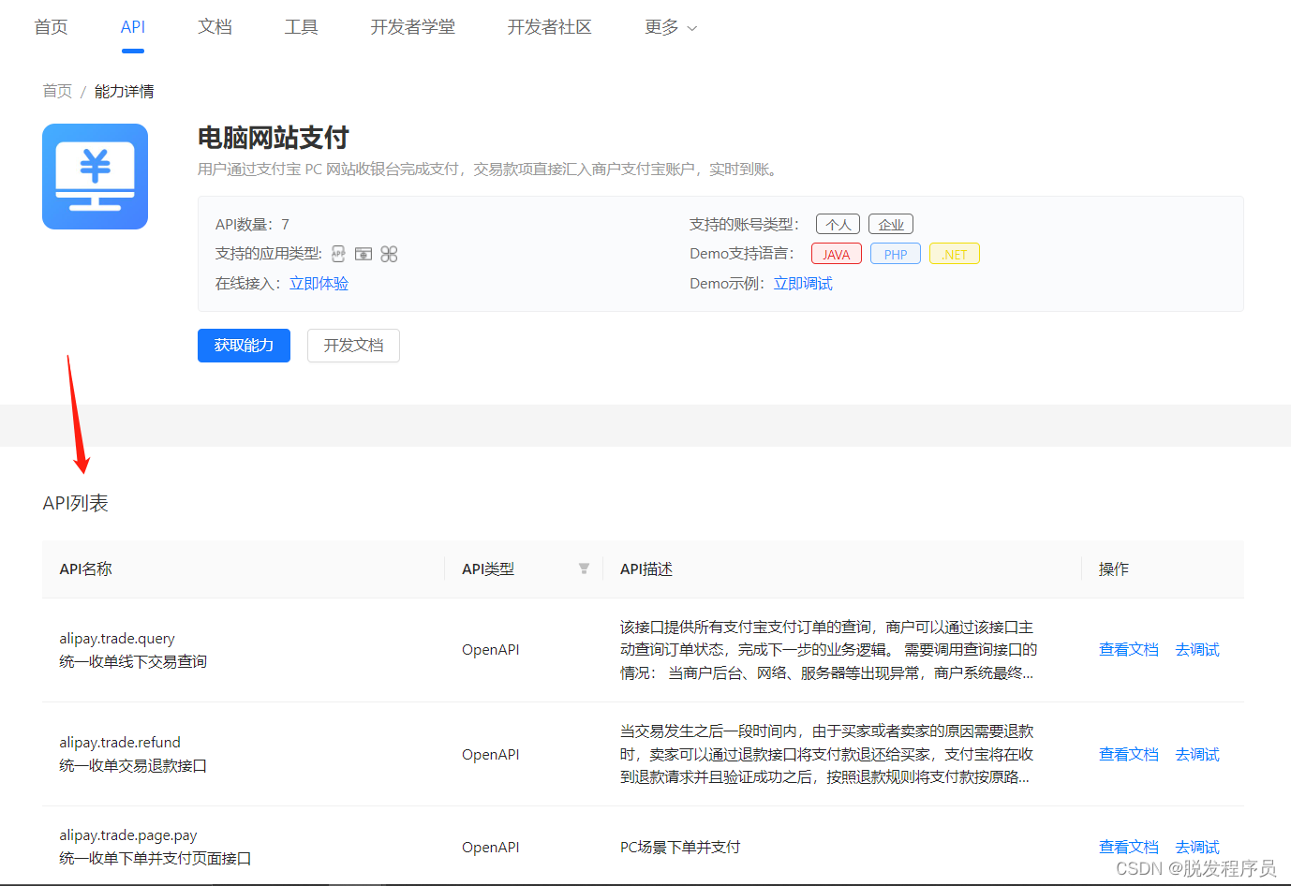Click the 统一收单下单并支付页面接口 text
This screenshot has height=886, width=1291.
point(156,858)
